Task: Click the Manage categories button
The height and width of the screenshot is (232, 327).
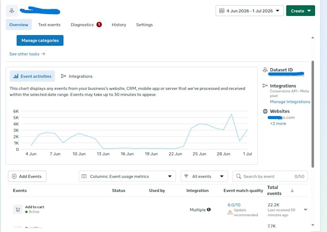Action: (40, 40)
